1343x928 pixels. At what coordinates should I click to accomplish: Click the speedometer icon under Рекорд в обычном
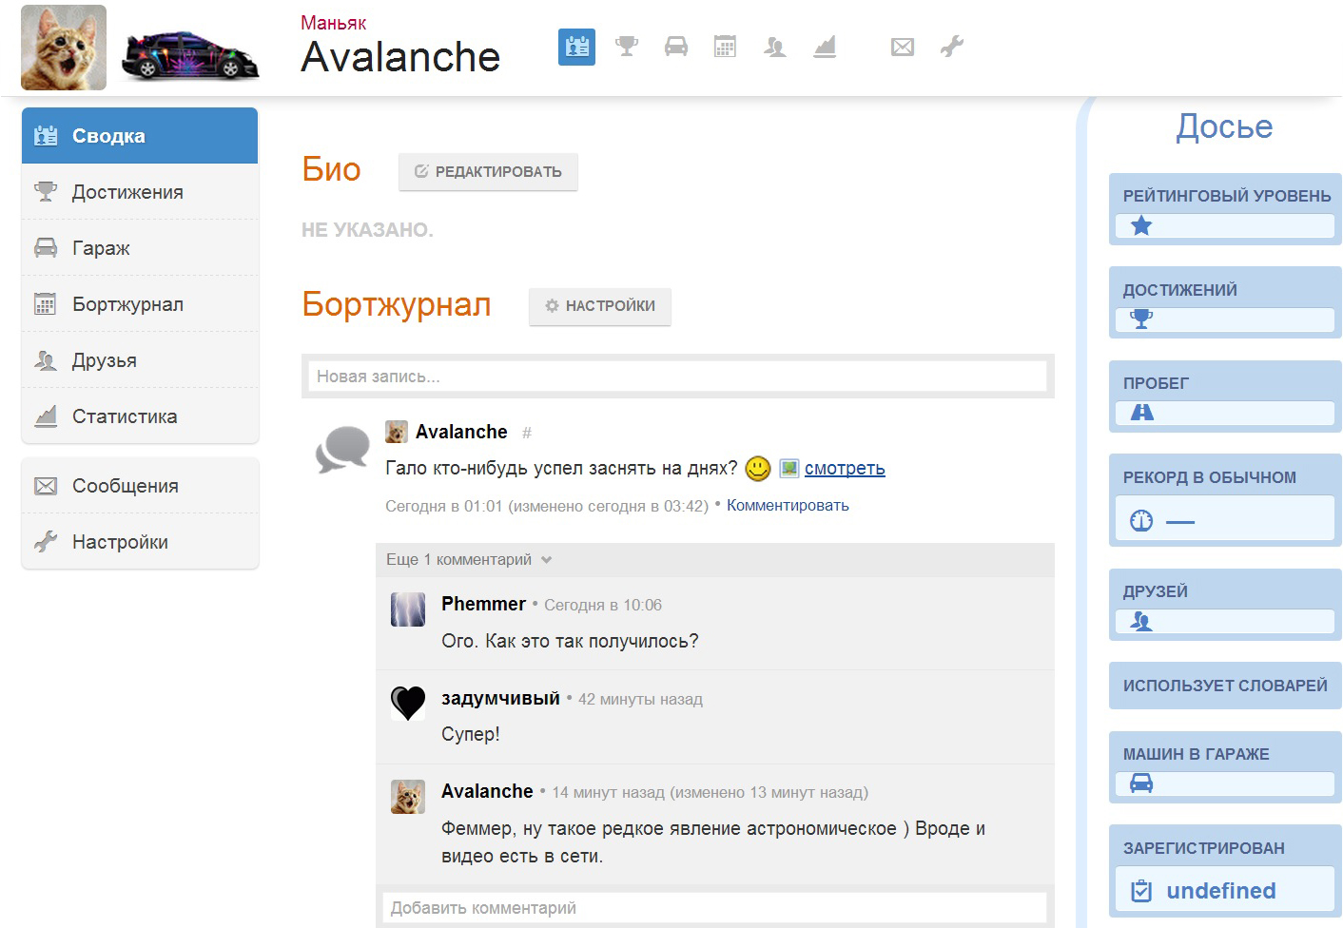(x=1141, y=520)
